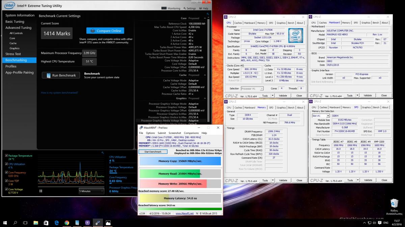
Task: Open taskbar Search
Action: (x=15, y=222)
